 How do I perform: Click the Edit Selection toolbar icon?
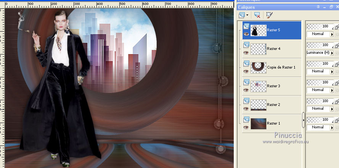point(269,15)
